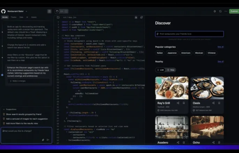Select the Mexican category chip
The image size is (239, 153).
(199, 53)
